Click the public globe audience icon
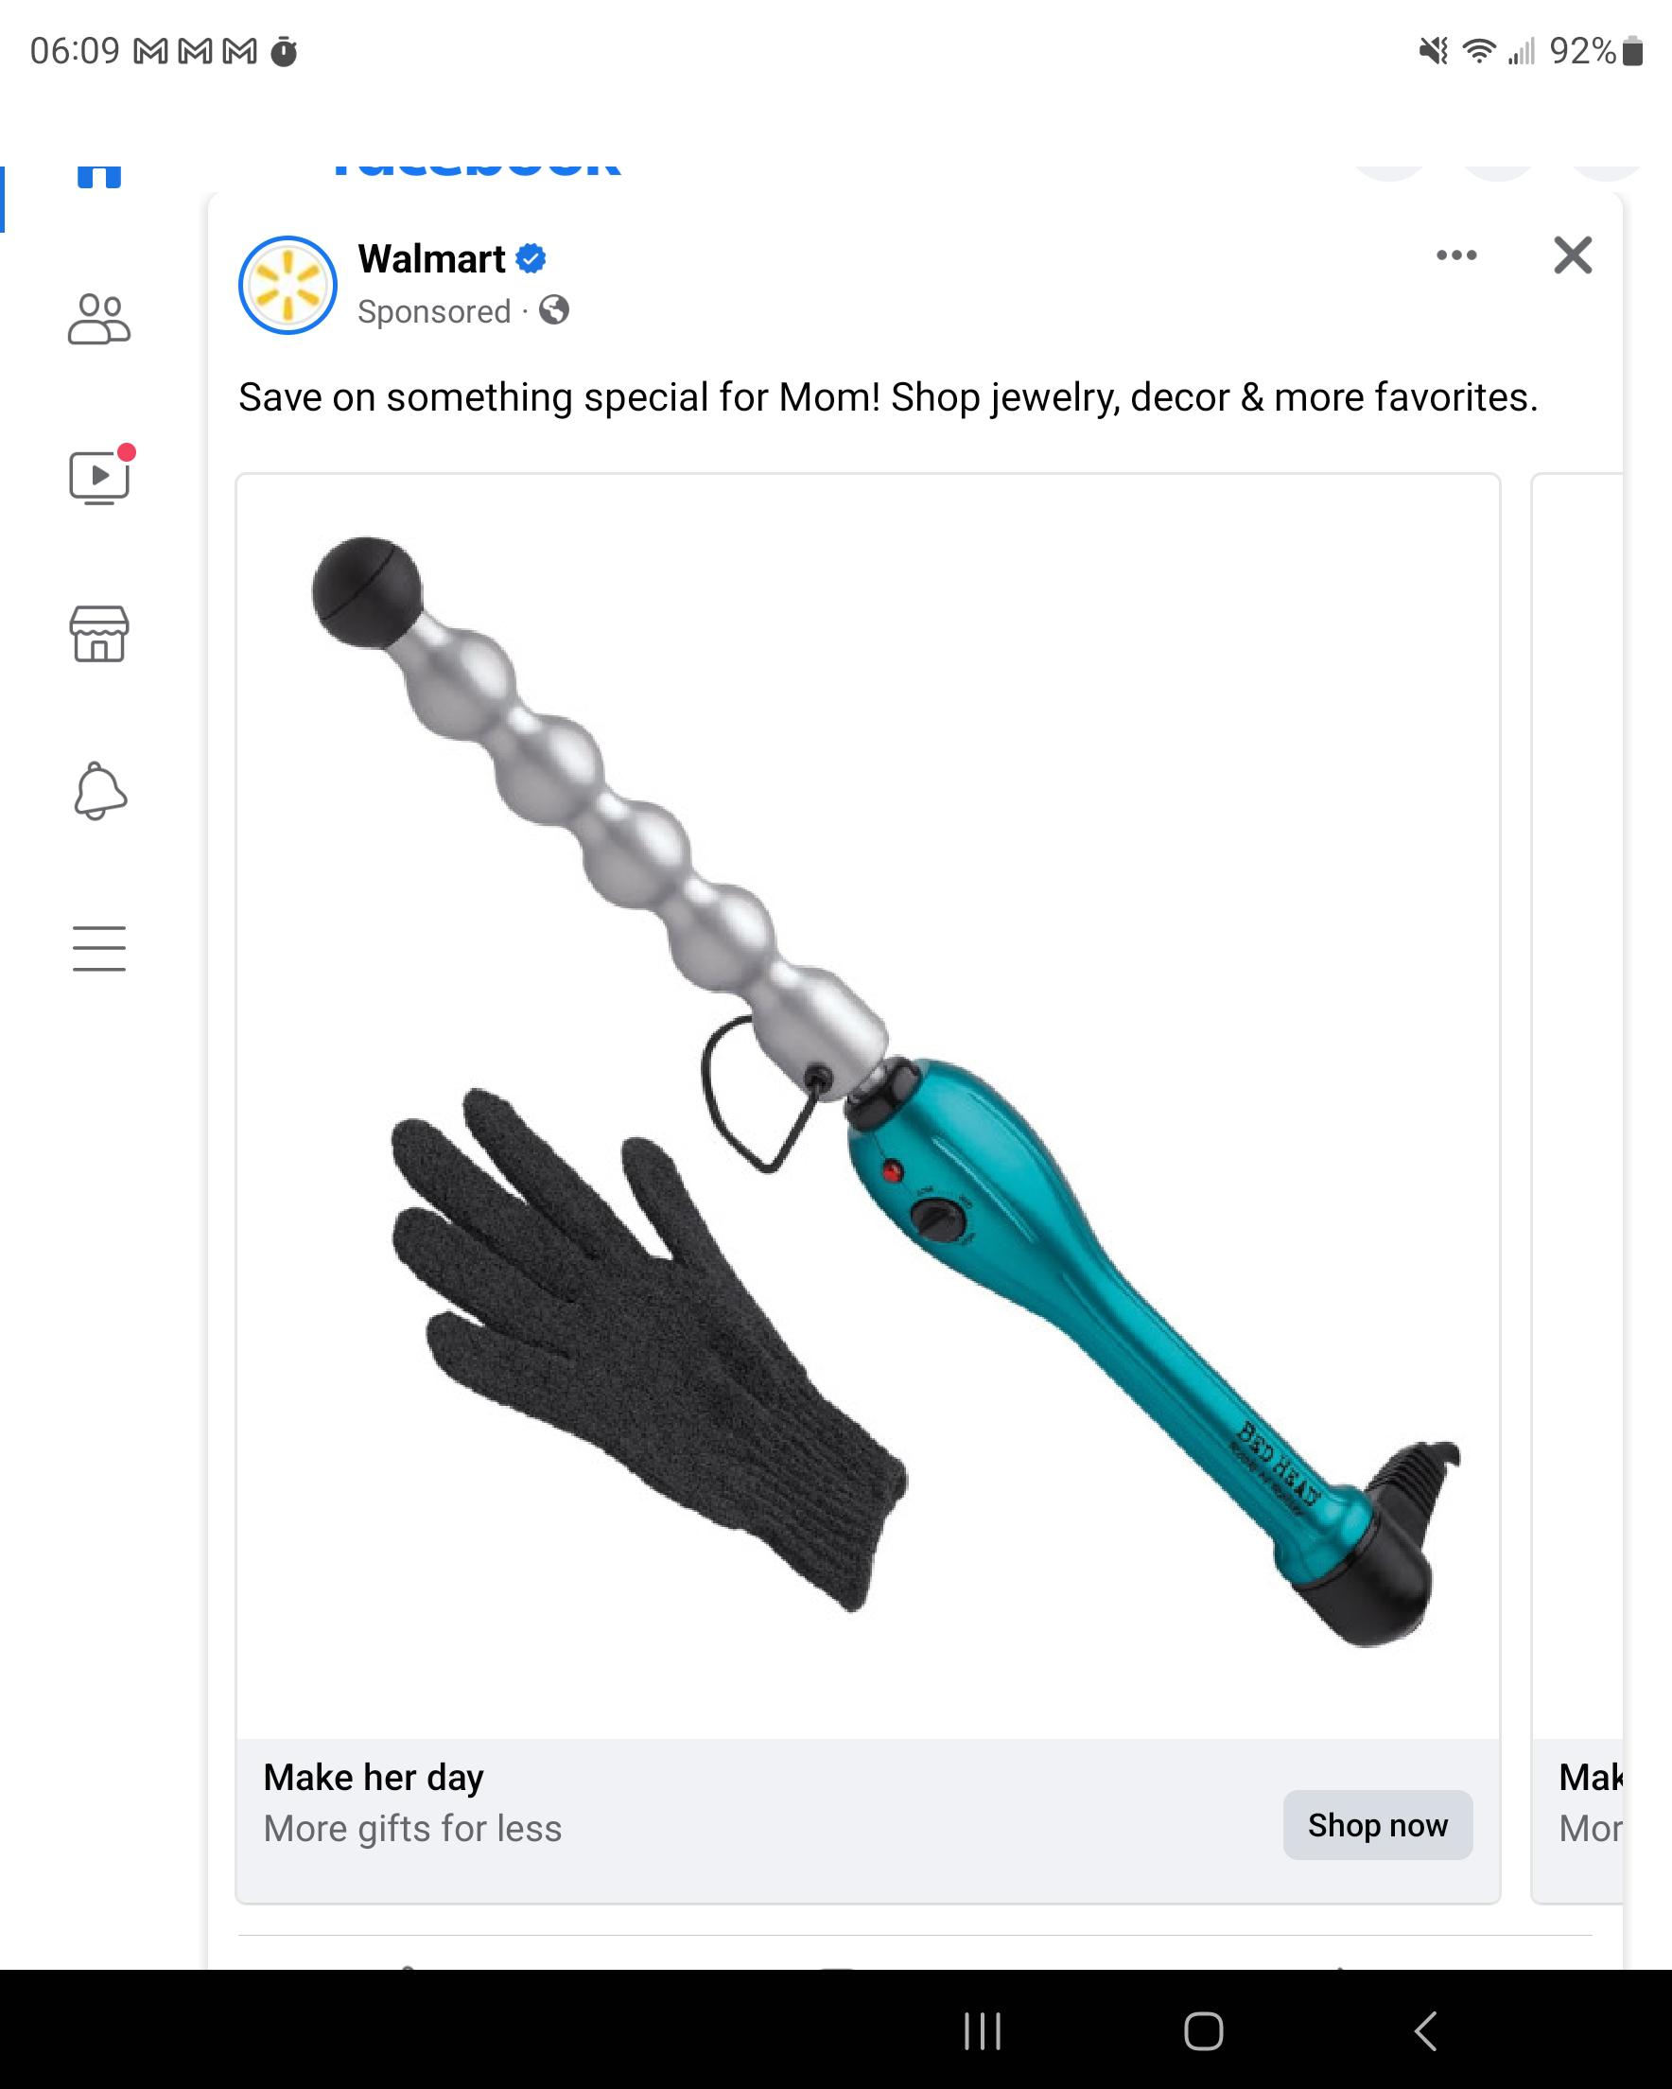1672x2089 pixels. tap(554, 310)
